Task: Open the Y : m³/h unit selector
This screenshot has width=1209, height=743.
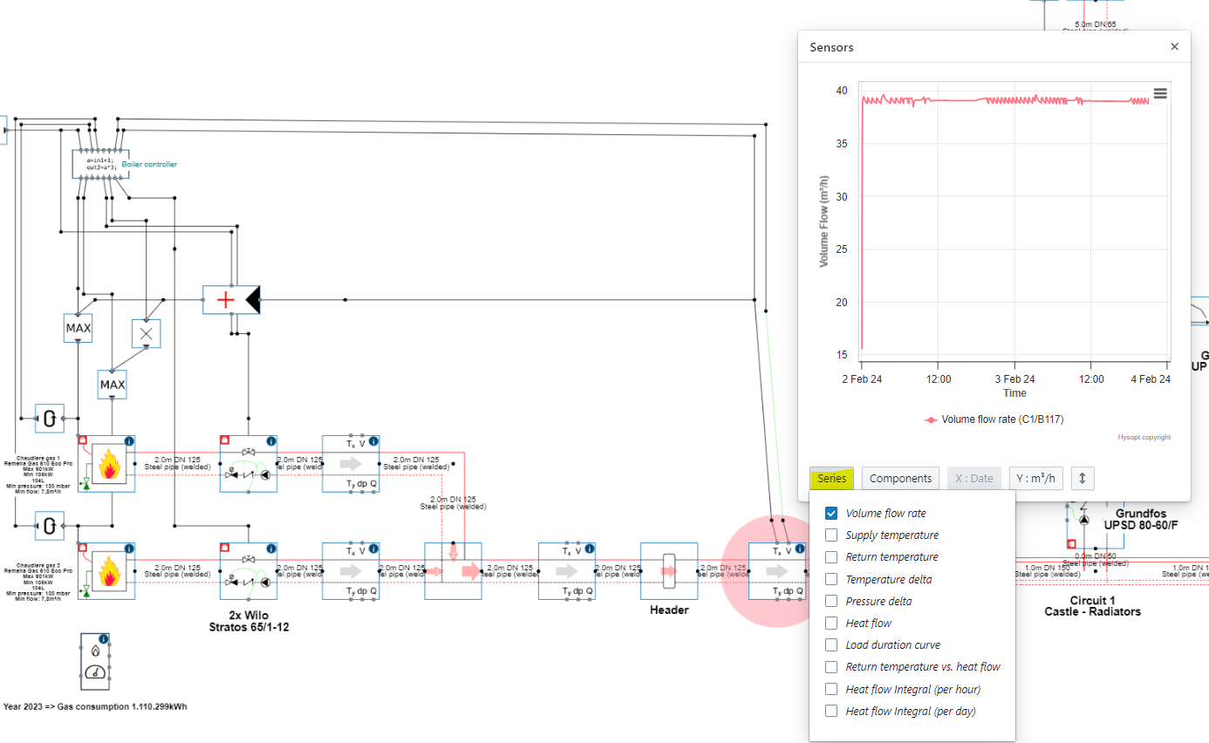Action: pos(1036,478)
